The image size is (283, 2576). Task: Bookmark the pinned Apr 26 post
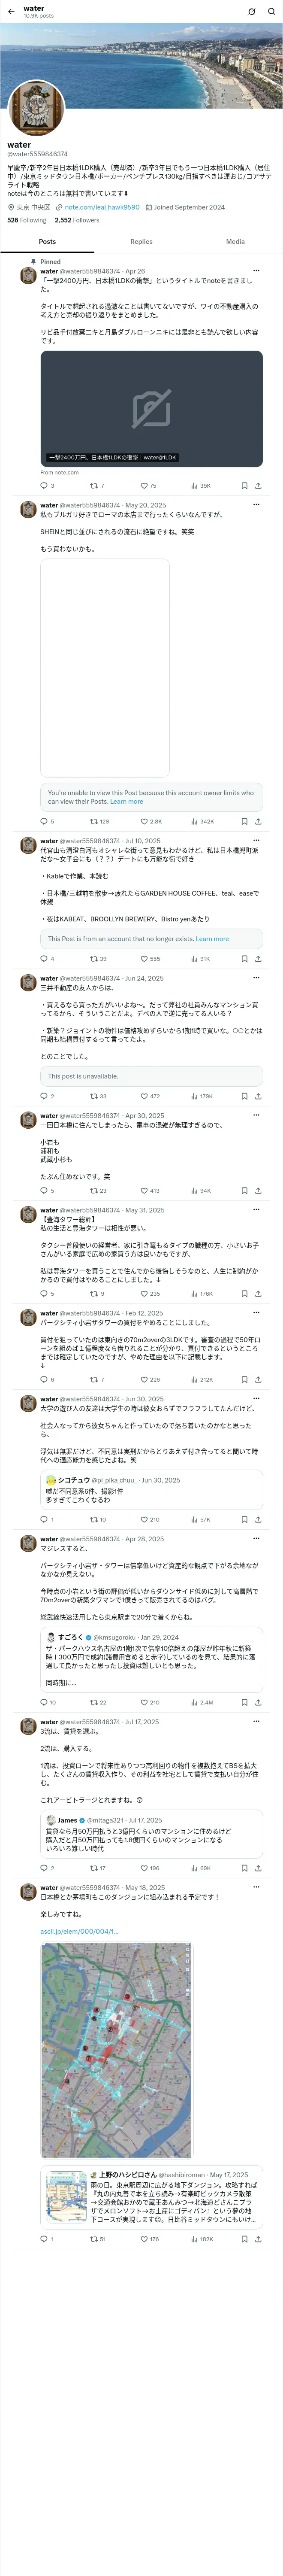coord(244,486)
